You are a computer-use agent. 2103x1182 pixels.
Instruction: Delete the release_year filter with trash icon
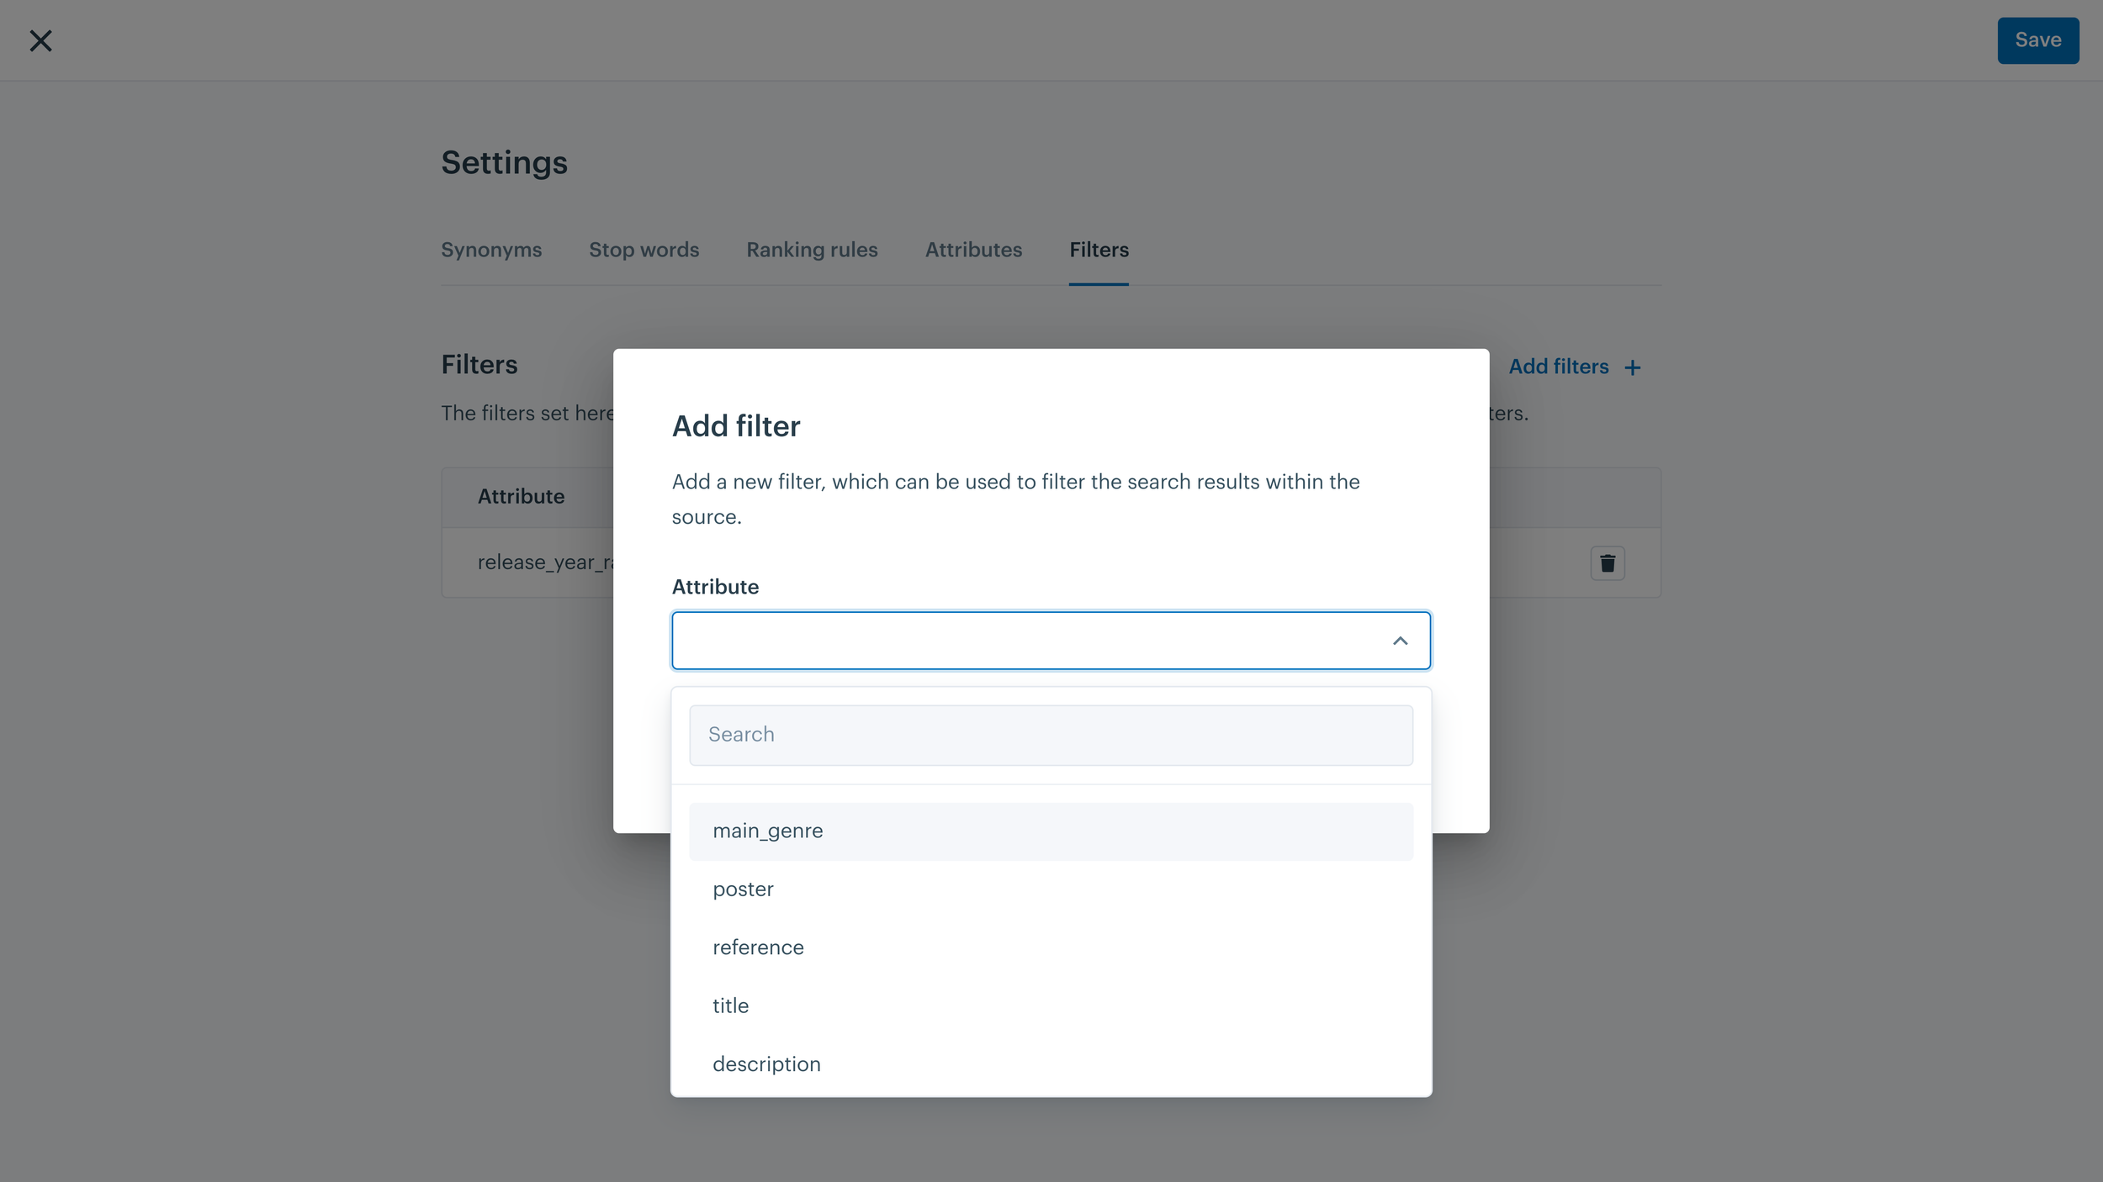coord(1607,562)
